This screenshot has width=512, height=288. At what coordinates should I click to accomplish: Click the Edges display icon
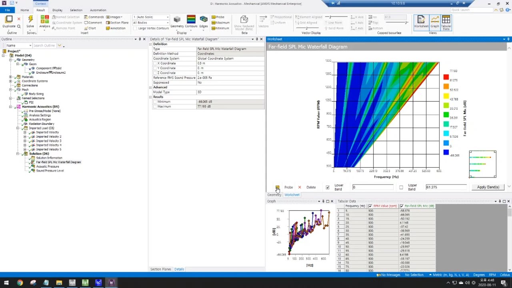click(x=204, y=19)
